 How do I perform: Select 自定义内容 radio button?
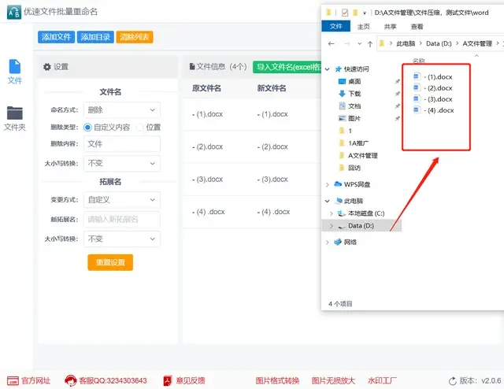point(87,128)
